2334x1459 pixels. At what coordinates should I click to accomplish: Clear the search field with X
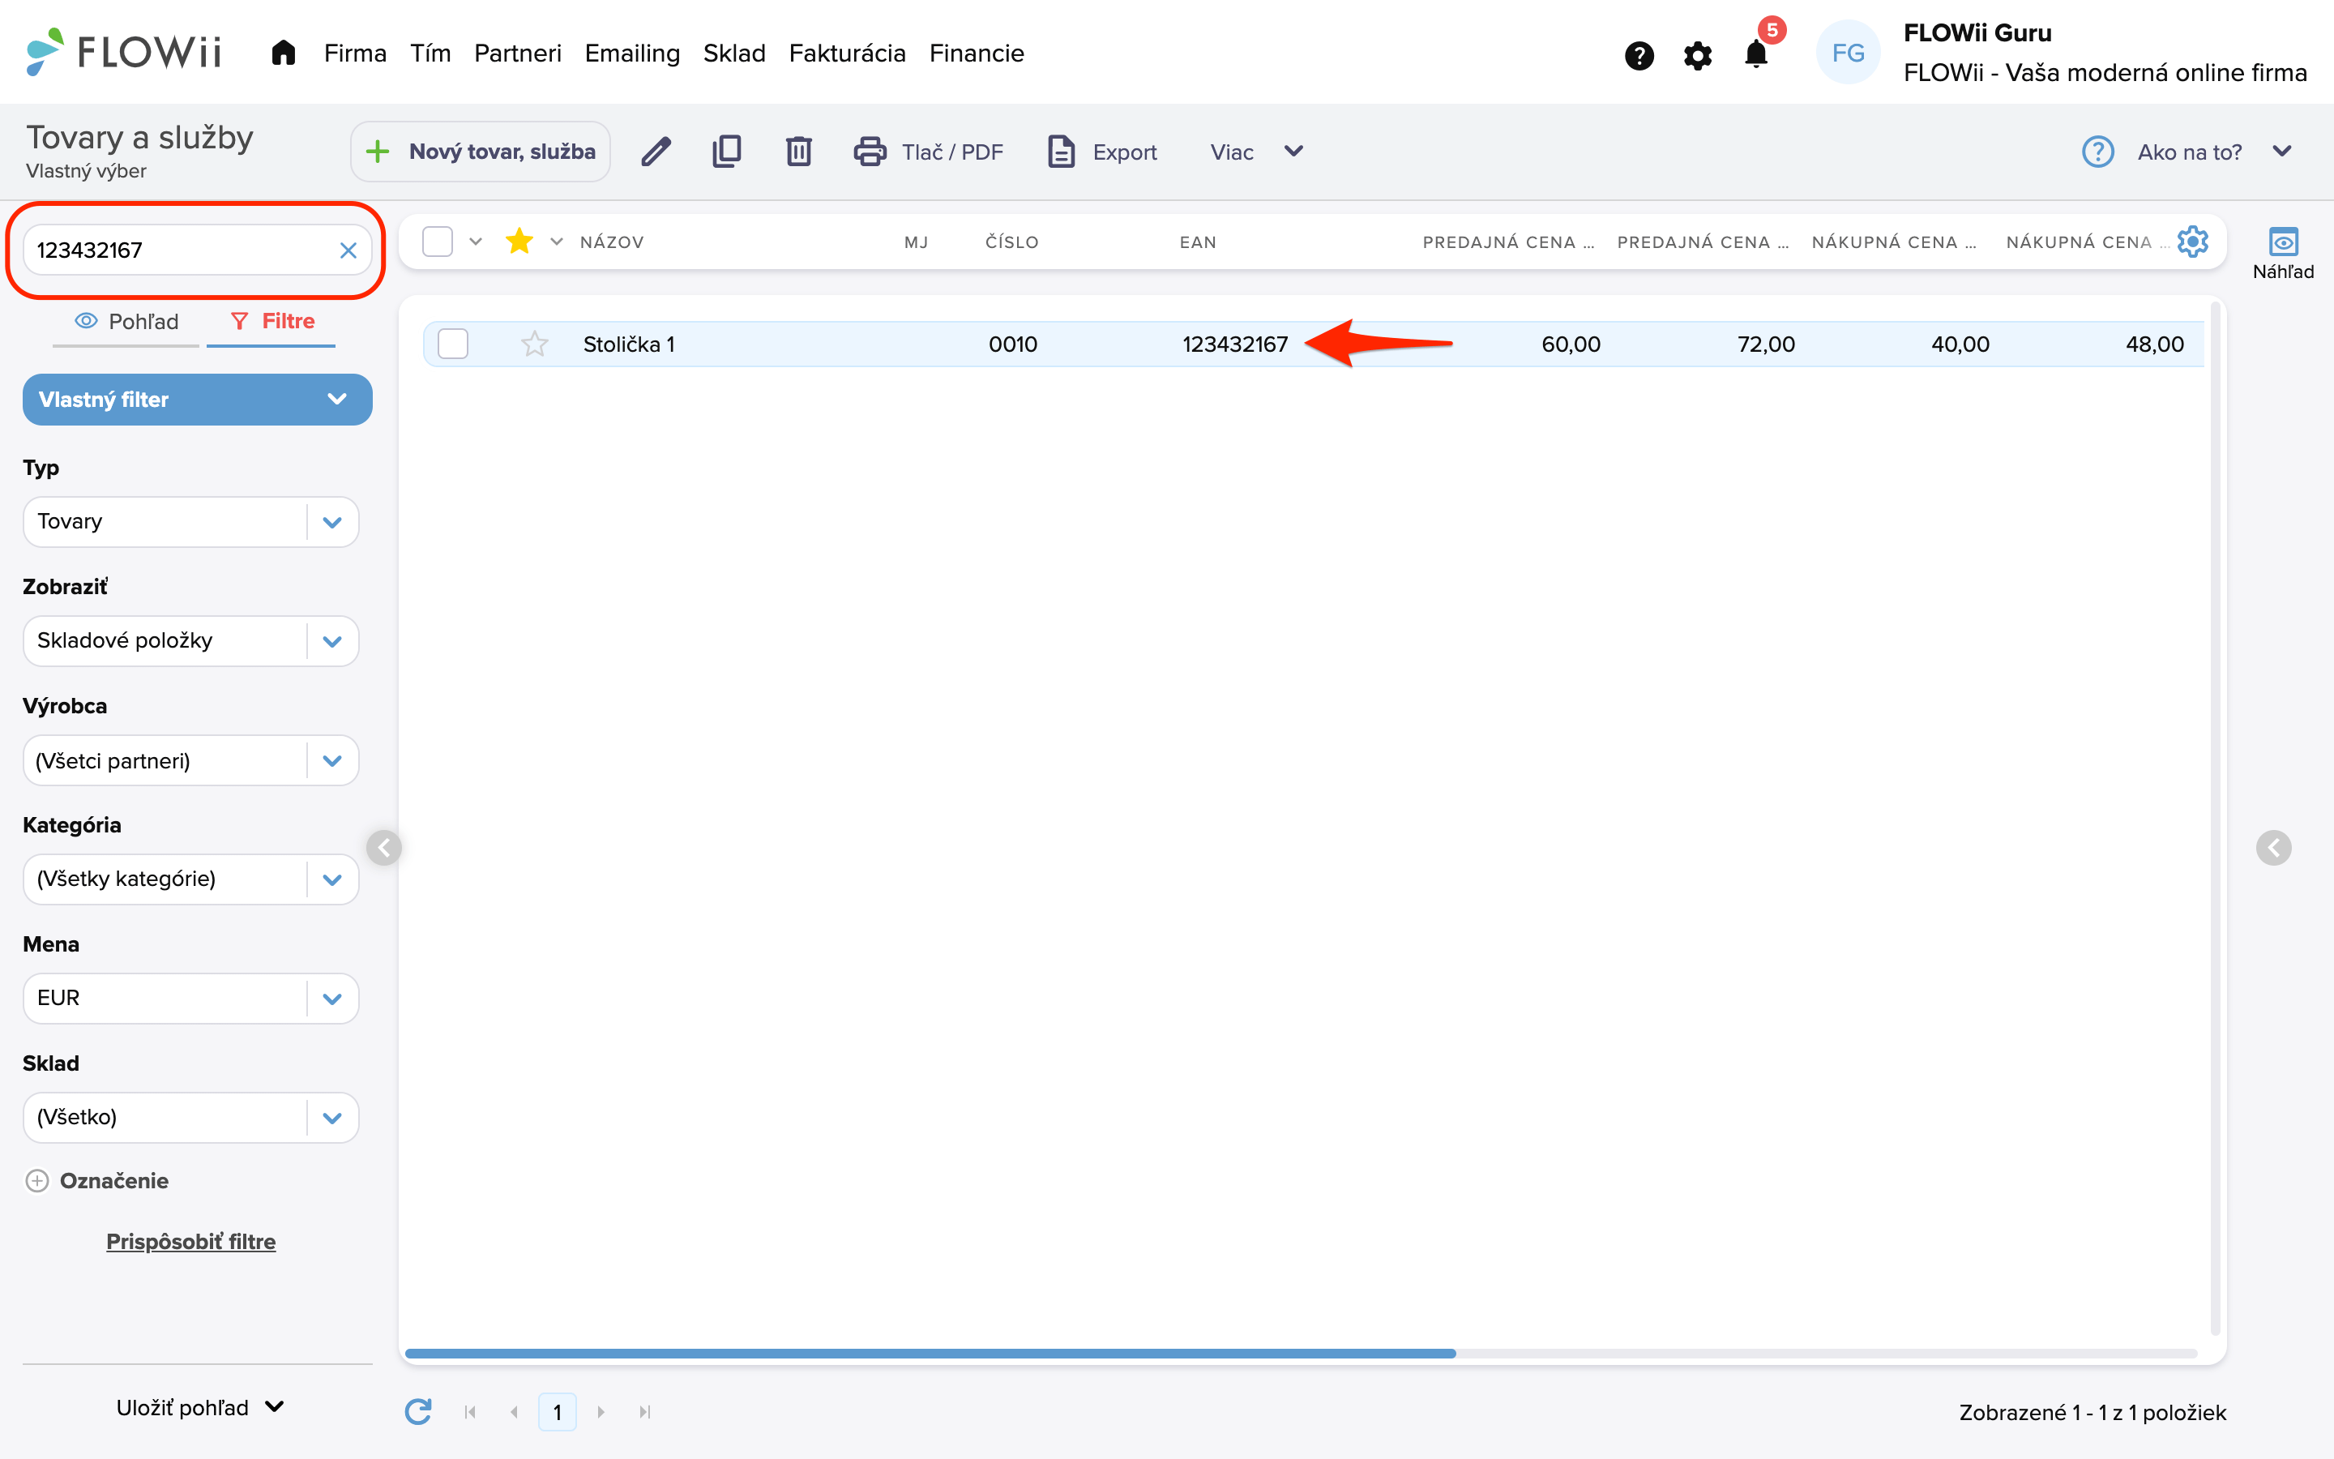tap(348, 251)
